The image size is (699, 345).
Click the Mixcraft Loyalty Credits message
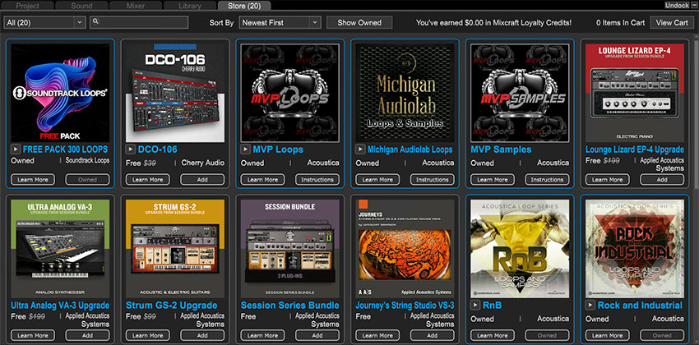coord(493,22)
